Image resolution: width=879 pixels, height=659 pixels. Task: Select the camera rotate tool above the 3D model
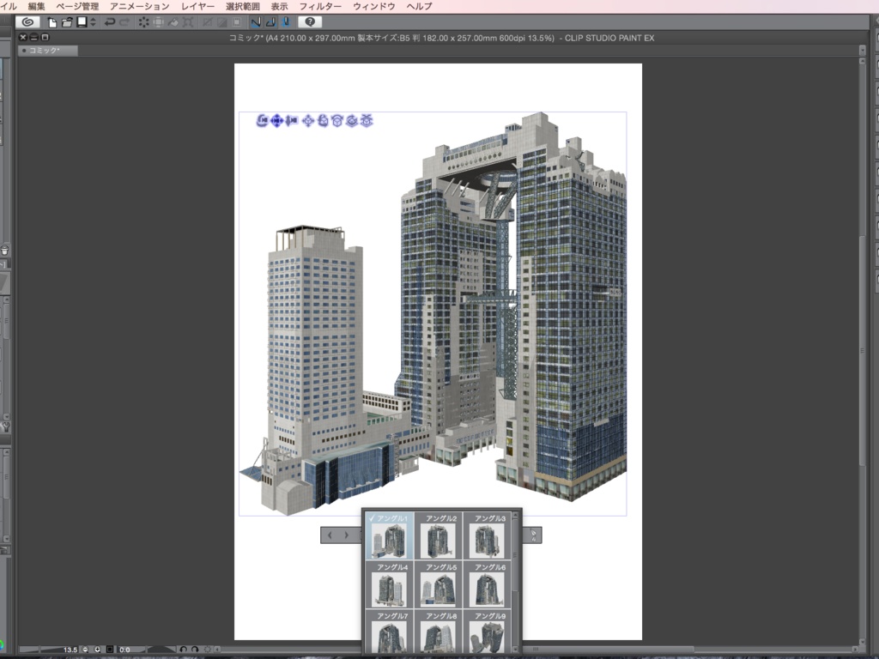pyautogui.click(x=261, y=121)
